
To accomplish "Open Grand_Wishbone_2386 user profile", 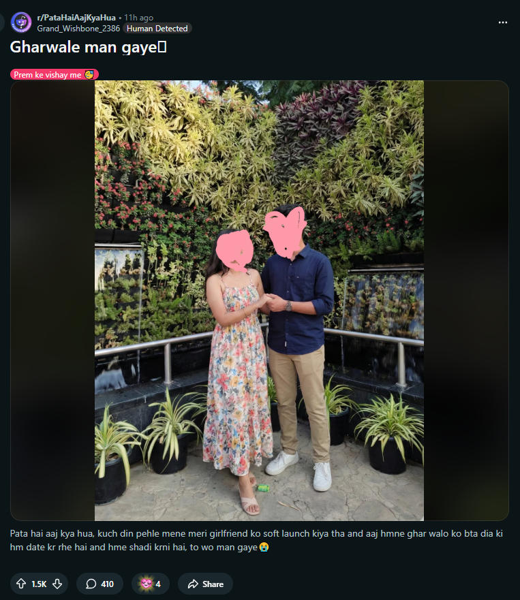I will 78,29.
